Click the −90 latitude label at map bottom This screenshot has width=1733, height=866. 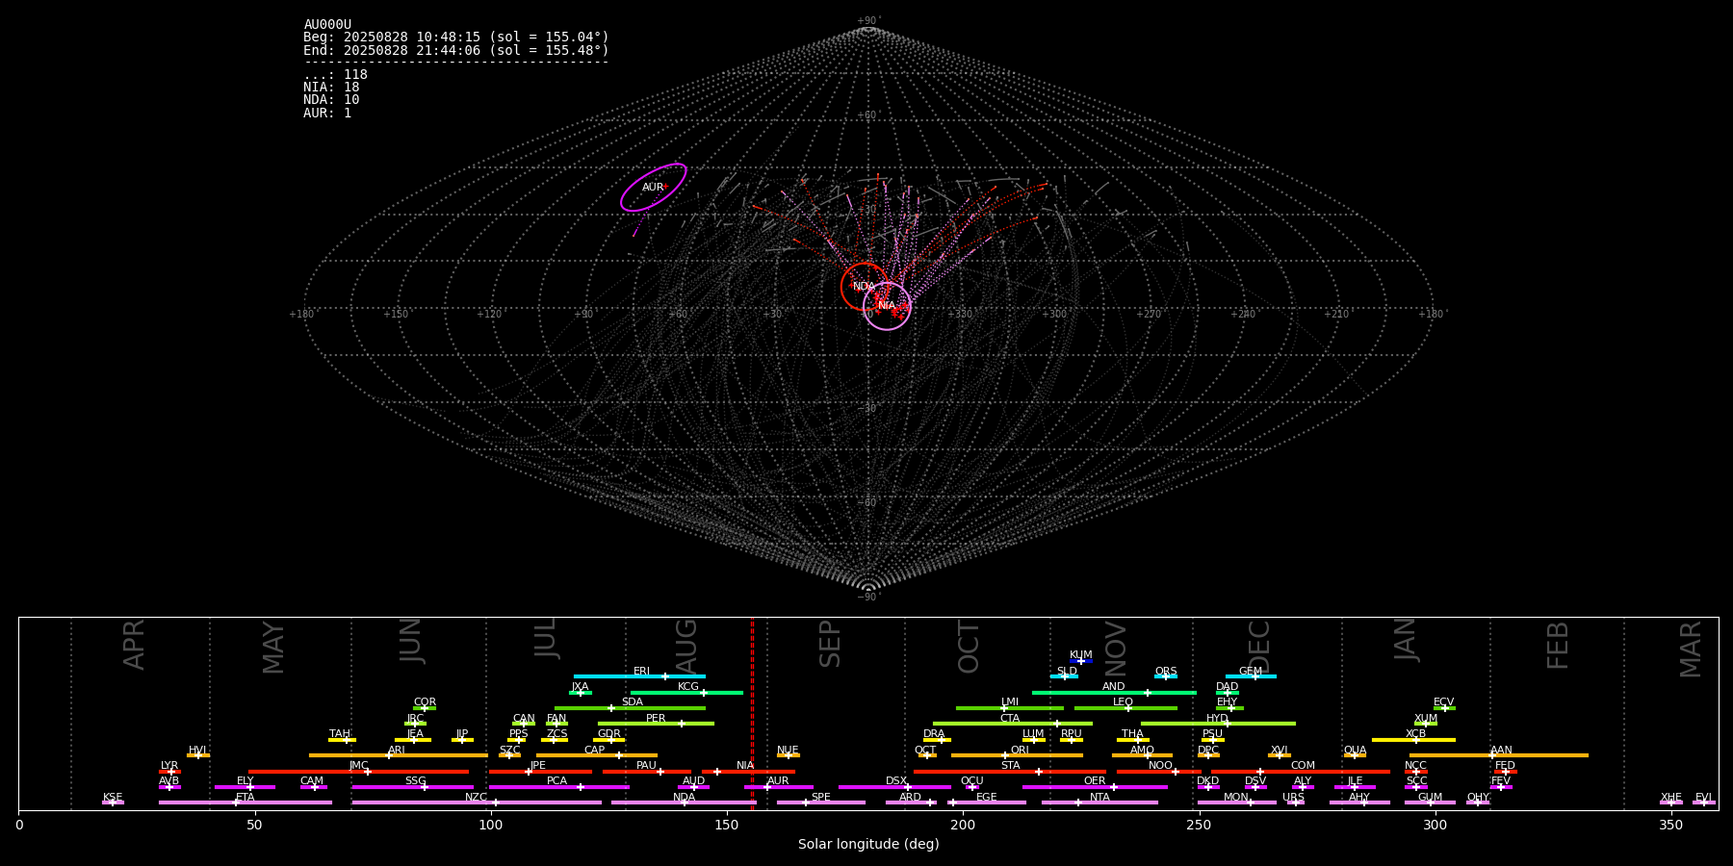coord(867,598)
